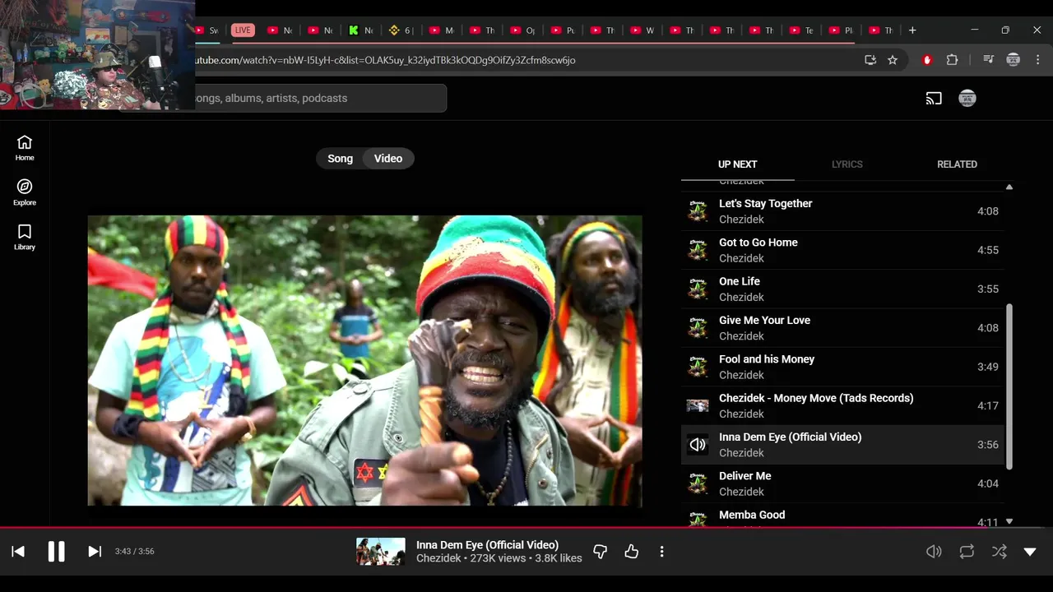Toggle shuffle mode
This screenshot has width=1053, height=592.
tap(999, 552)
